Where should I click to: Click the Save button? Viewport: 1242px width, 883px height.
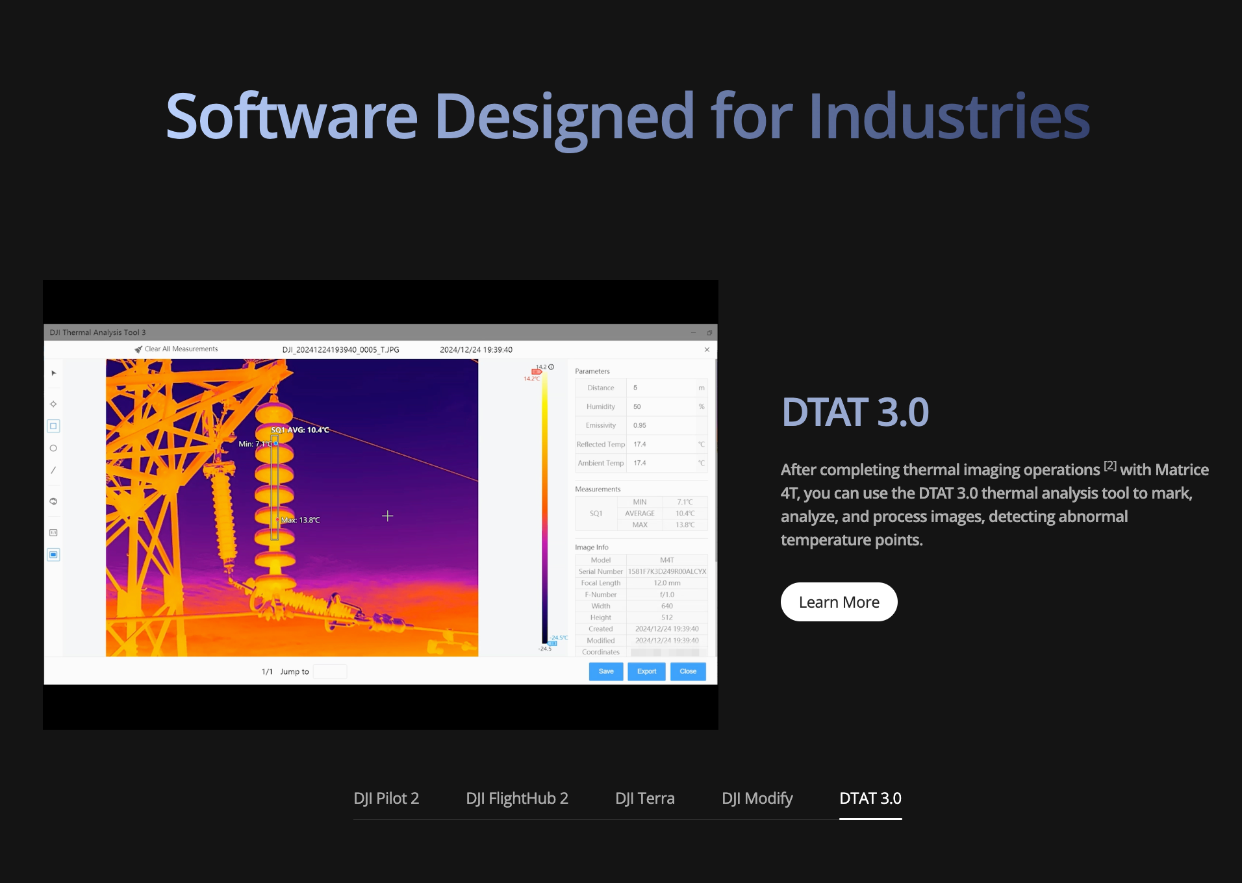pos(606,671)
